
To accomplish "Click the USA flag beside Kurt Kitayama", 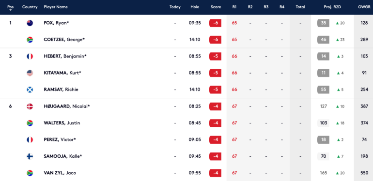I will point(30,73).
